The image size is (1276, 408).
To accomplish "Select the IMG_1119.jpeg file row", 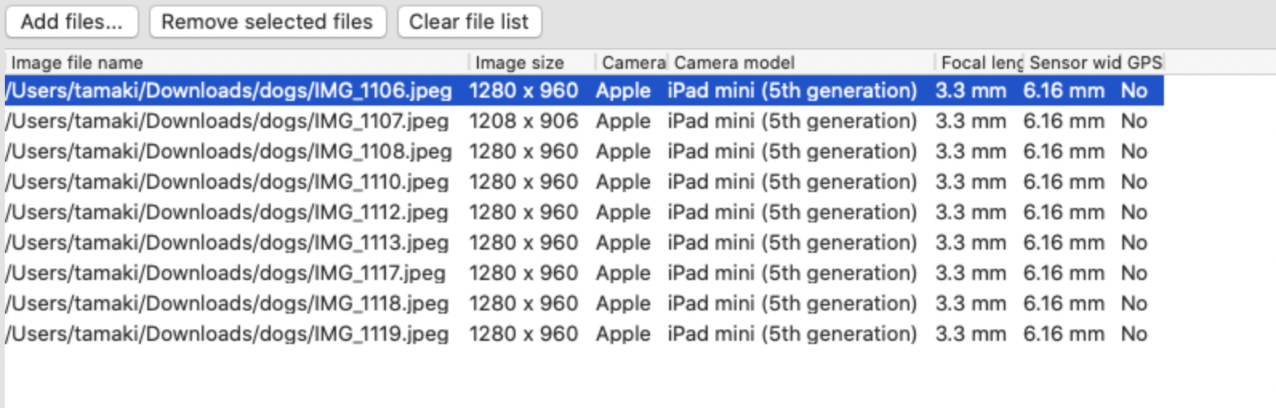I will (x=227, y=334).
